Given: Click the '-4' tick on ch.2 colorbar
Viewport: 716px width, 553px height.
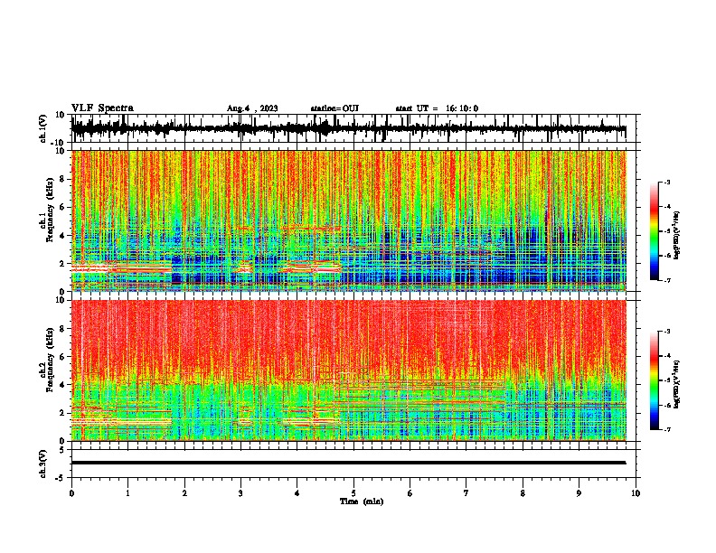Looking at the screenshot, I should 666,356.
